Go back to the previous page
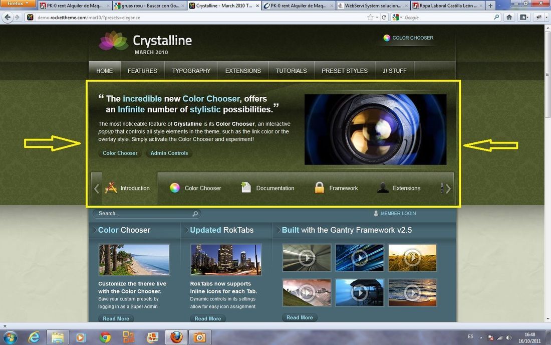 tap(8, 17)
